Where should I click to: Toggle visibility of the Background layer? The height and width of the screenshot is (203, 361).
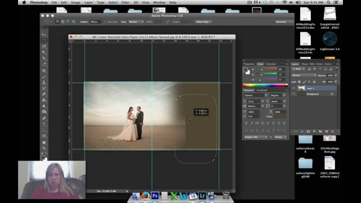[x=294, y=94]
